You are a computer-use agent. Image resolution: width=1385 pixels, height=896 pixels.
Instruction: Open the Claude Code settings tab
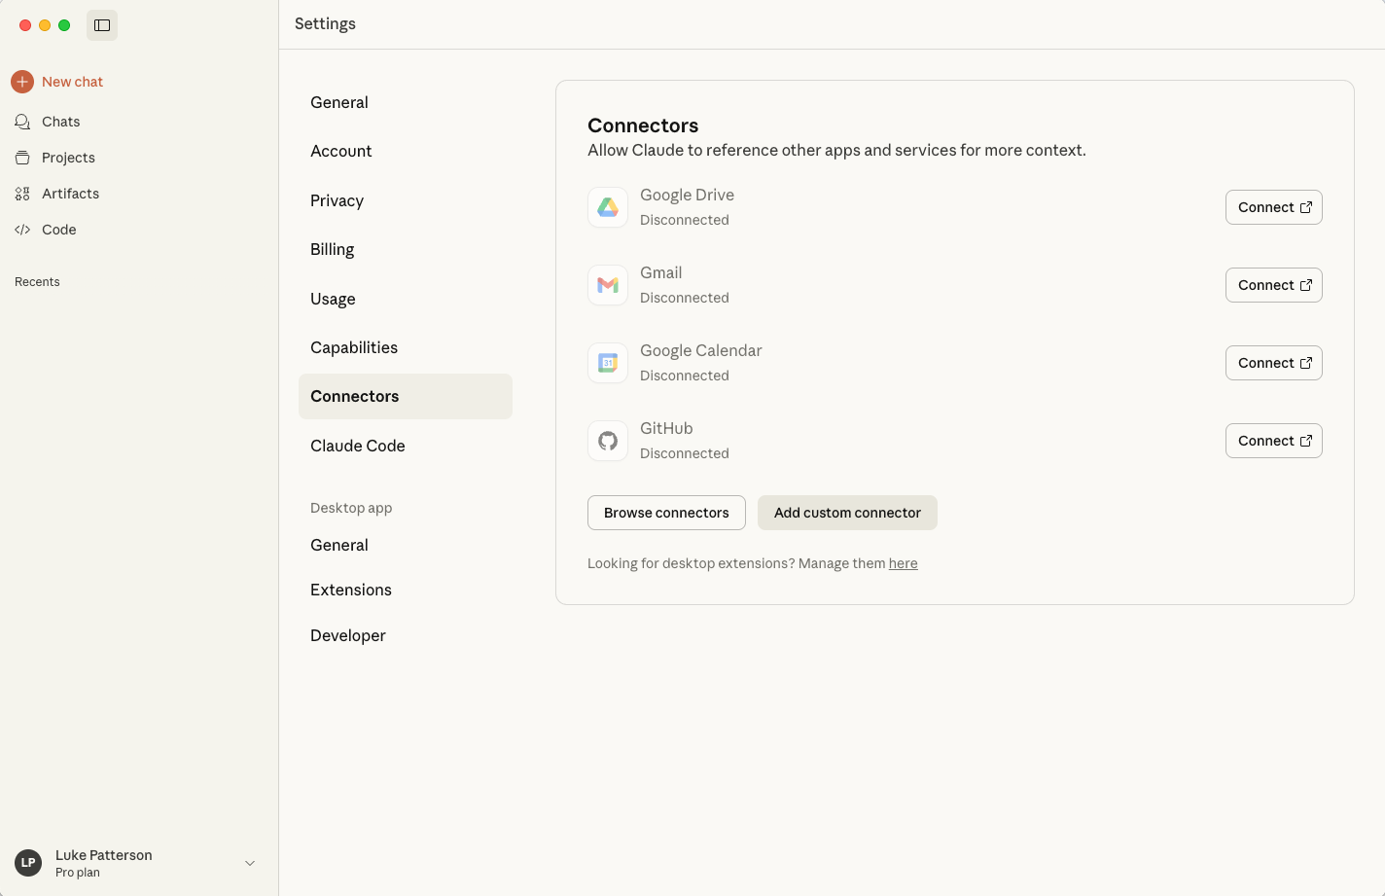click(x=358, y=446)
